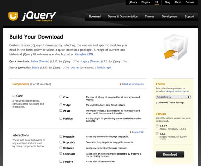This screenshot has height=166, width=201.
Task: Open the Development main tab
Action: click(x=170, y=16)
